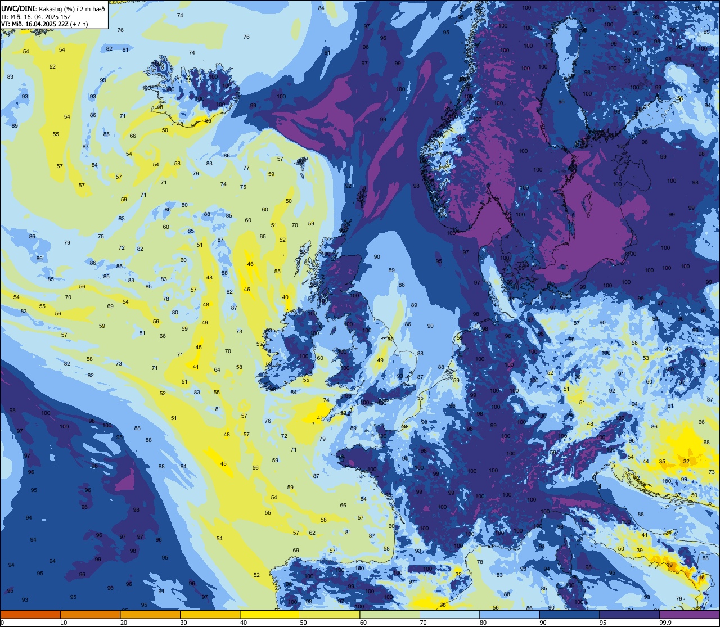This screenshot has height=627, width=720.
Task: Click the dark indigo 95–99.9 legend segment
Action: [x=629, y=614]
